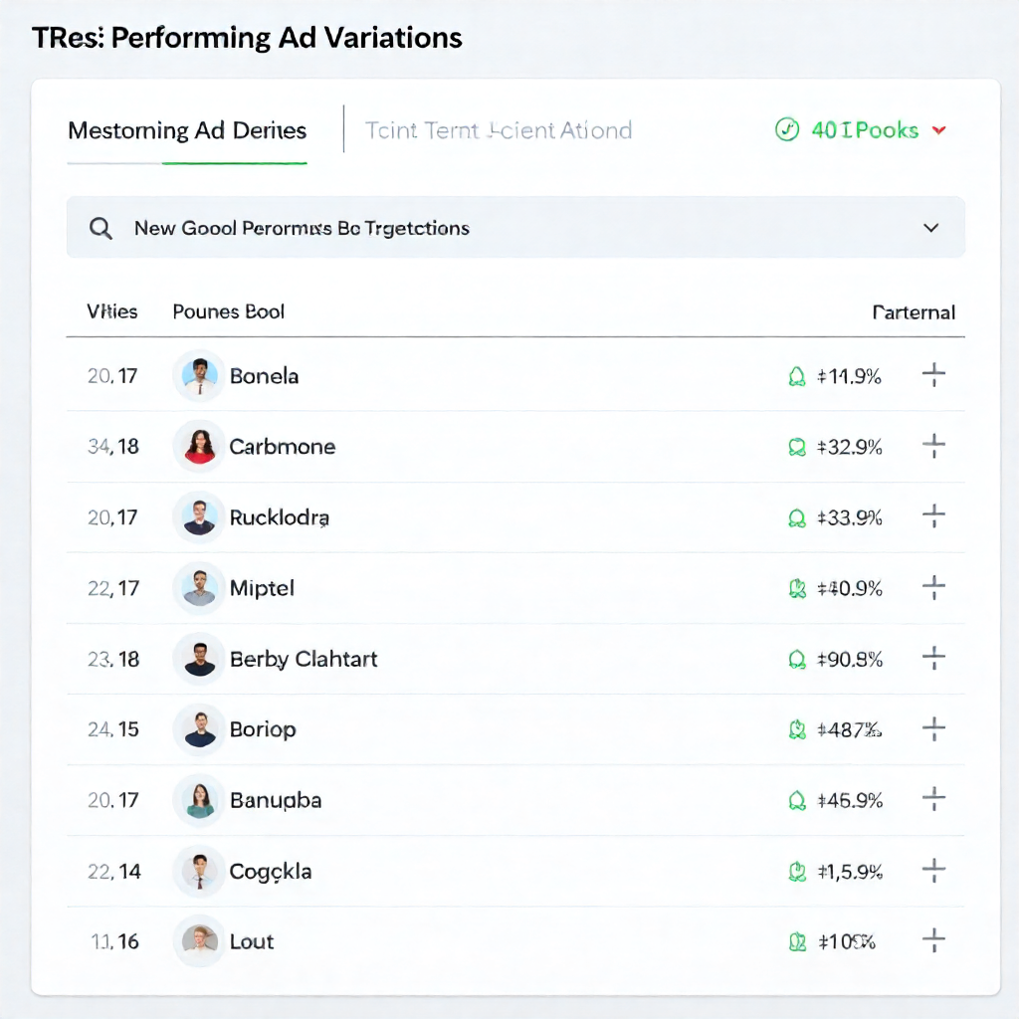Image resolution: width=1019 pixels, height=1019 pixels.
Task: Open the search bar dropdown chevron
Action: tap(931, 227)
